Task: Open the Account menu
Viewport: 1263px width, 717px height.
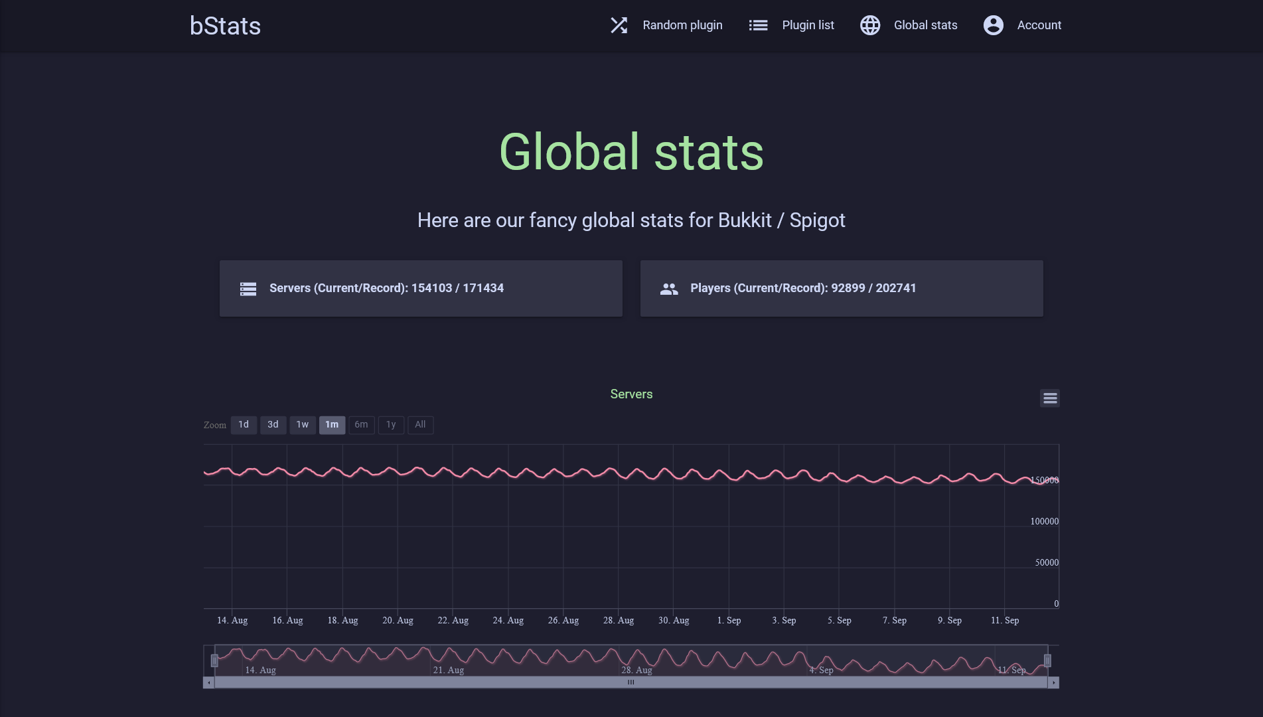Action: point(1039,25)
